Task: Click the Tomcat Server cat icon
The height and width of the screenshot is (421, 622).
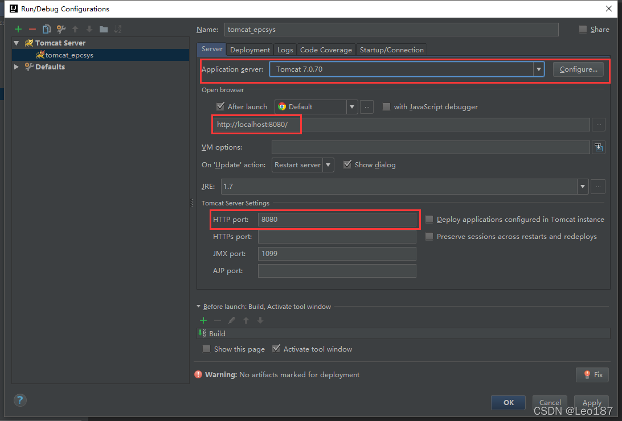Action: pyautogui.click(x=29, y=43)
